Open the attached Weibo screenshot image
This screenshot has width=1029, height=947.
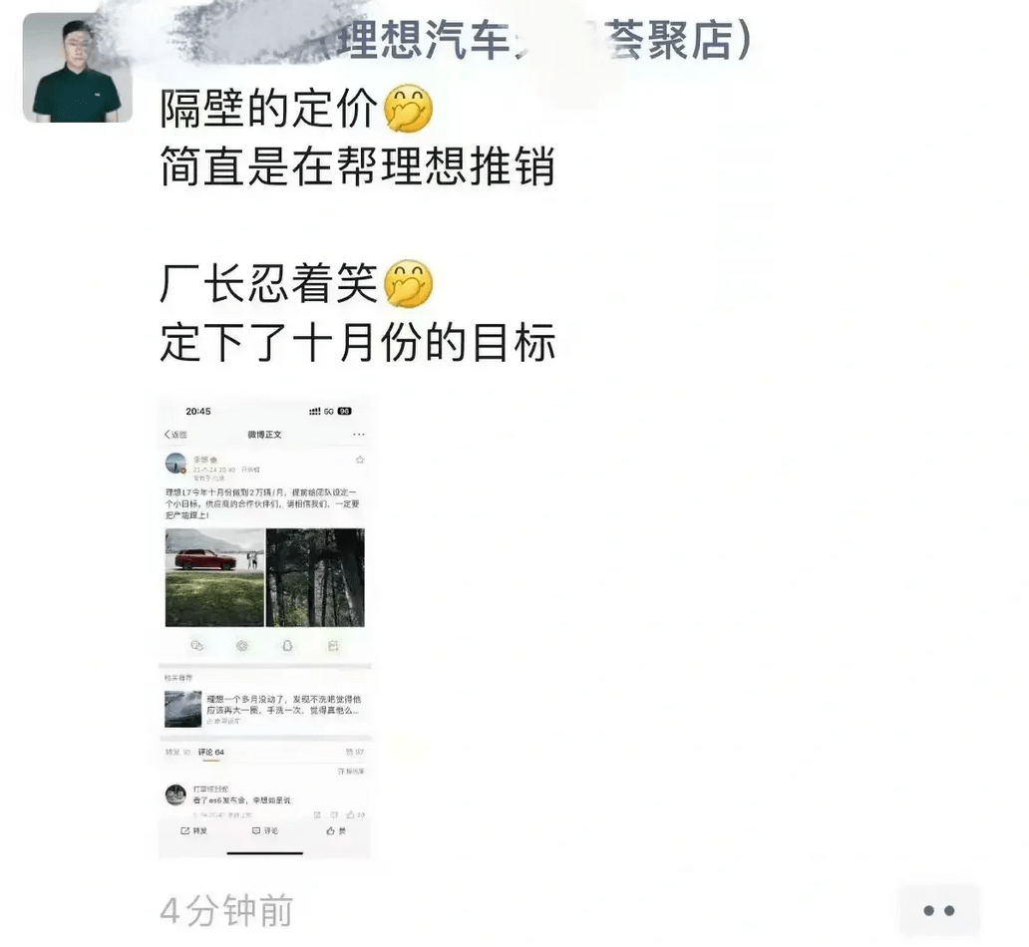pyautogui.click(x=264, y=628)
